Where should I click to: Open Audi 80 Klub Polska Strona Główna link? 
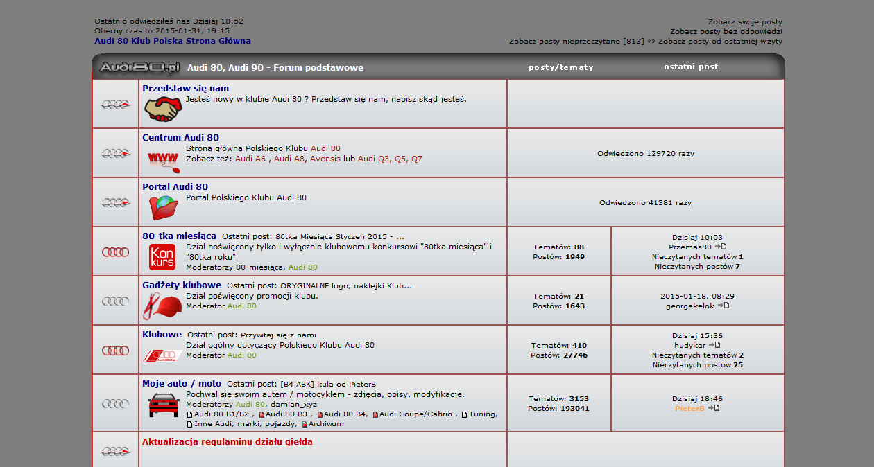(x=173, y=41)
